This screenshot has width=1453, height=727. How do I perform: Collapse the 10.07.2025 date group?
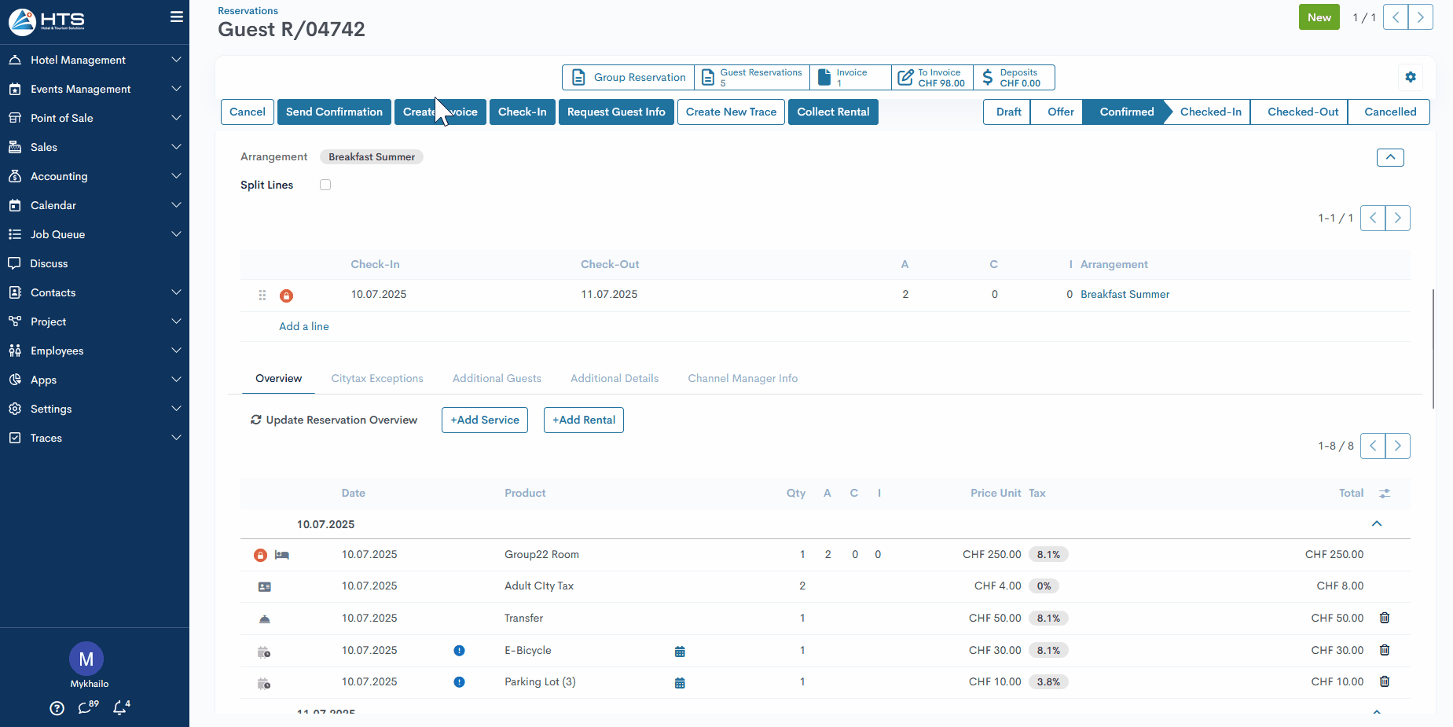coord(1376,524)
